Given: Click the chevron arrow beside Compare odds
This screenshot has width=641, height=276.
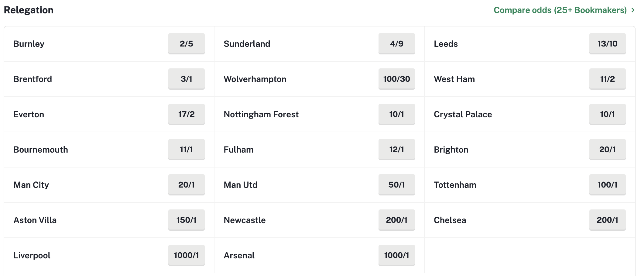Looking at the screenshot, I should (633, 10).
